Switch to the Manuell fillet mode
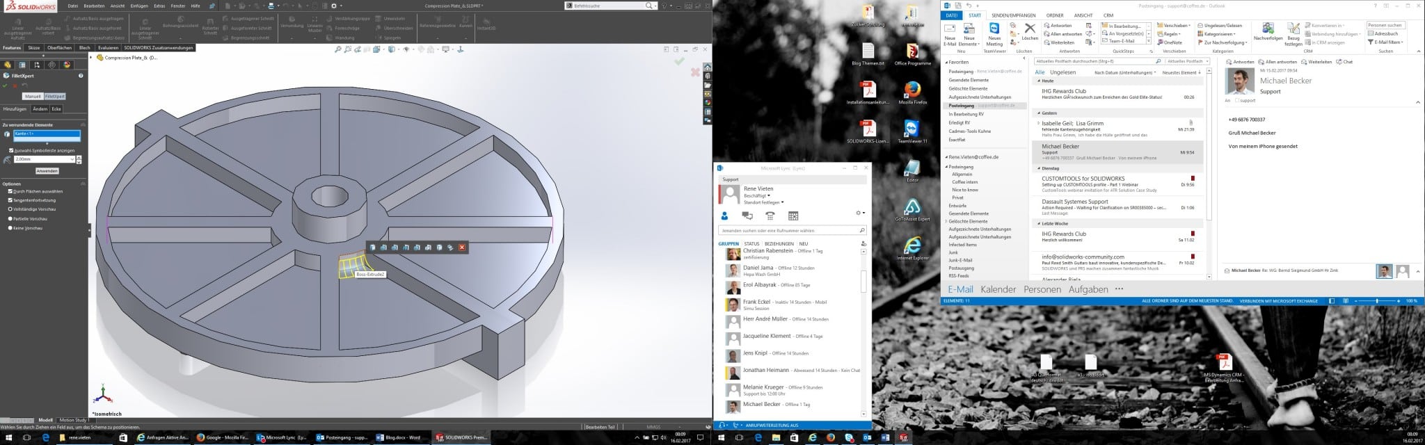The width and height of the screenshot is (1425, 445). click(33, 97)
